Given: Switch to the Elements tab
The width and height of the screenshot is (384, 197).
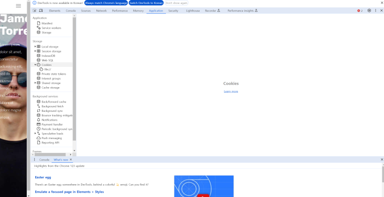Looking at the screenshot, I should tap(55, 11).
